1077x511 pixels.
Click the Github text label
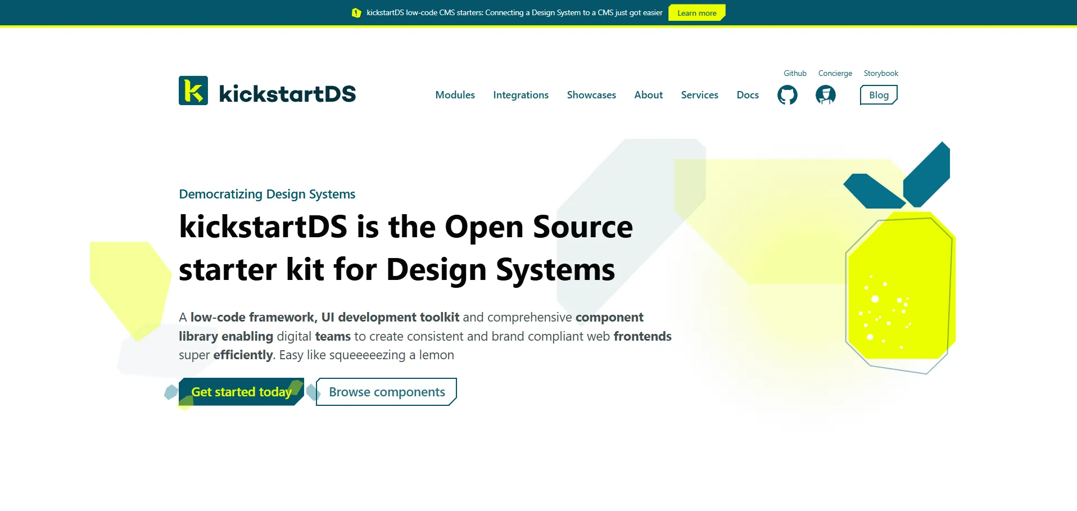point(795,74)
